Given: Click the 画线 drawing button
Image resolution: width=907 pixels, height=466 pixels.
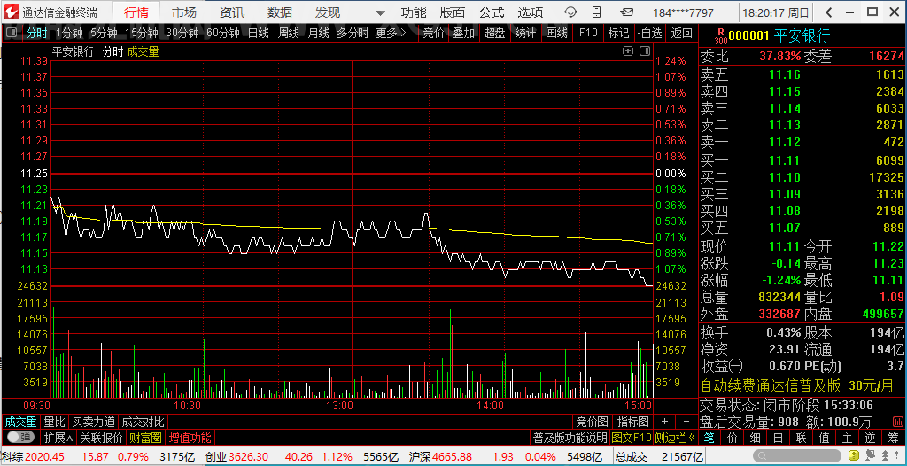Looking at the screenshot, I should click(x=556, y=33).
